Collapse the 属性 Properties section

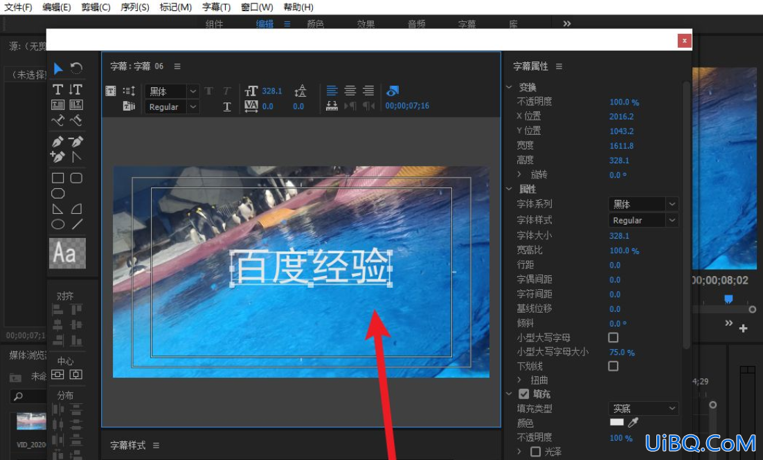tap(509, 189)
